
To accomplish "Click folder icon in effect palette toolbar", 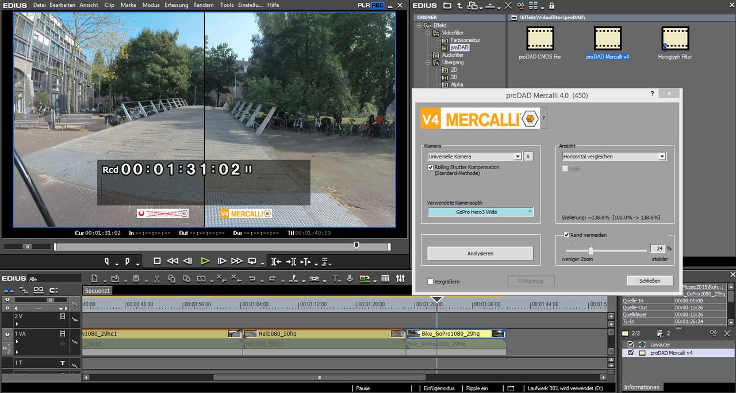I will [x=447, y=6].
